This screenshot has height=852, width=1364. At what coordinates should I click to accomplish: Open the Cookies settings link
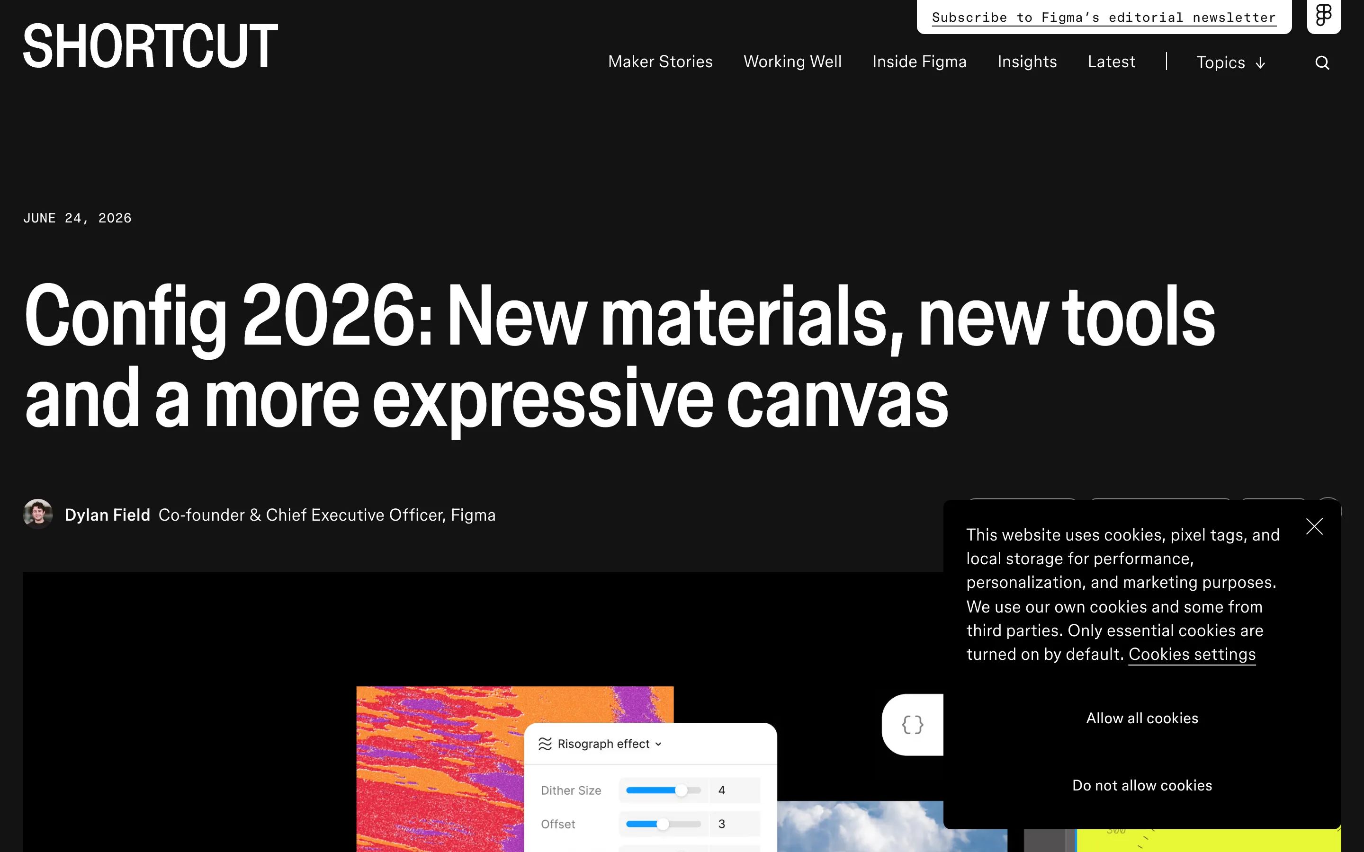pos(1192,654)
